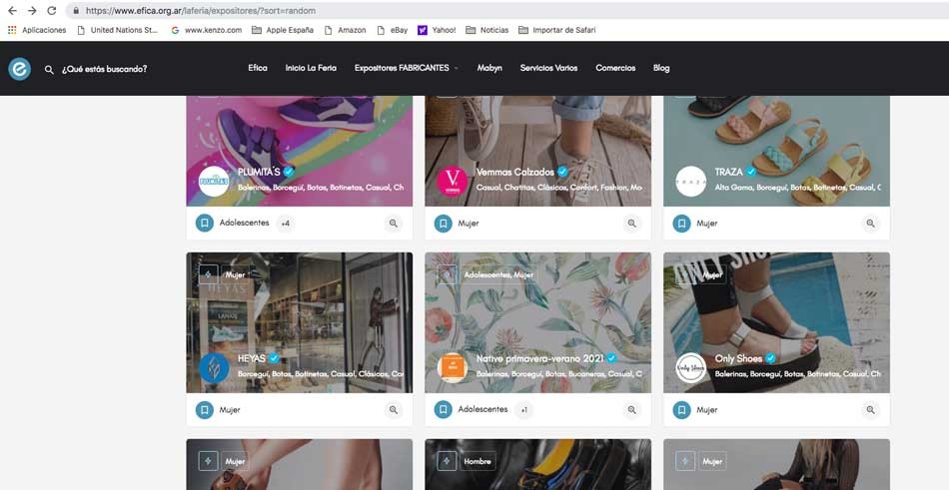
Task: Focus the URL address field
Action: click(507, 11)
